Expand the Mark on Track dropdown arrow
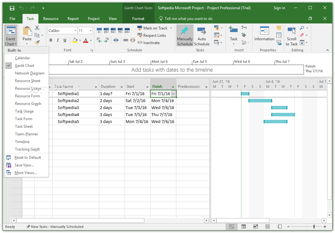 point(171,28)
